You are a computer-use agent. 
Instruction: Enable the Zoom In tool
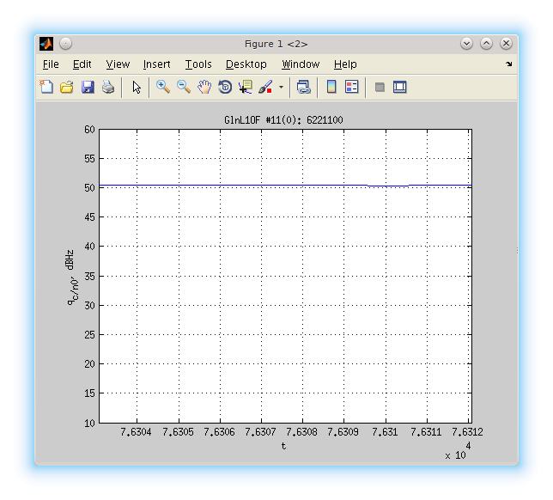point(162,87)
